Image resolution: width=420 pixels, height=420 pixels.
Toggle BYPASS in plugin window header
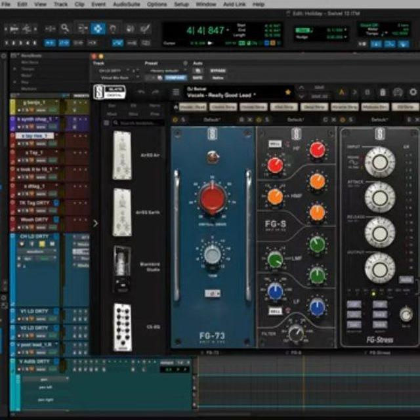click(x=218, y=71)
